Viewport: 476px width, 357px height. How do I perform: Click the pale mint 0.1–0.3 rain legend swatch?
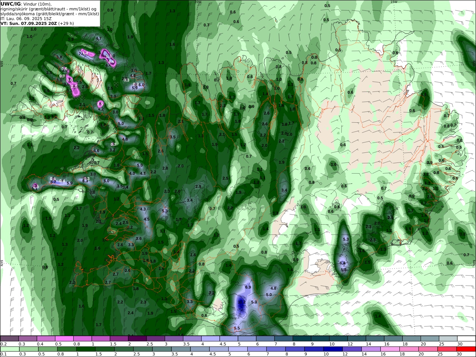coord(10,349)
